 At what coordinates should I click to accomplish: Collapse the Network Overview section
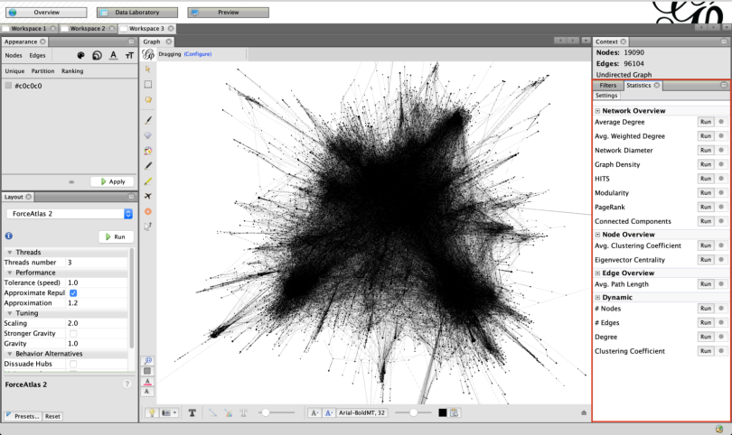click(597, 110)
